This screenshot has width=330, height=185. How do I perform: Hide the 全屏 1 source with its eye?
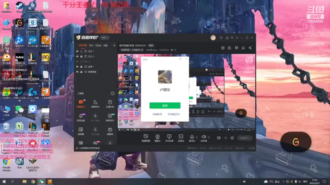tap(77, 67)
